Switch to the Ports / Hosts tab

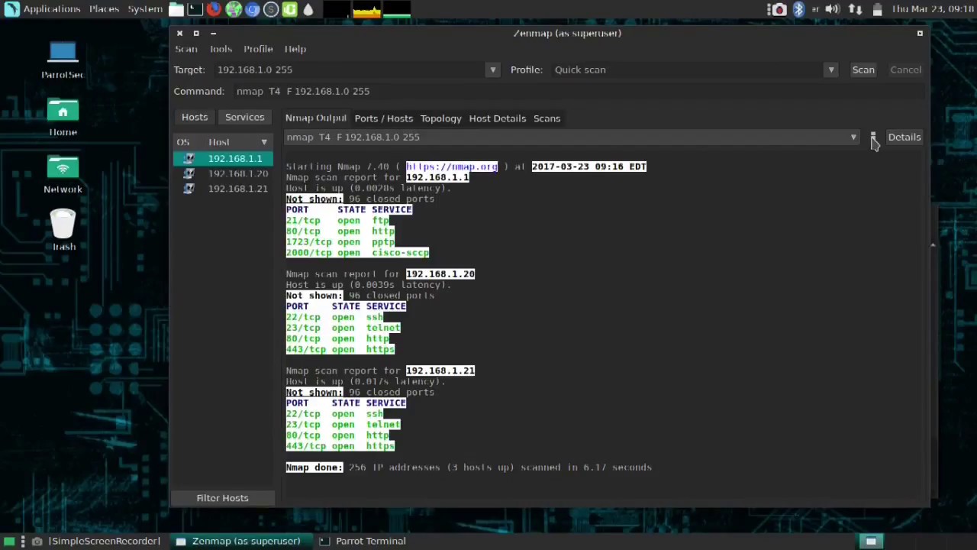click(383, 118)
